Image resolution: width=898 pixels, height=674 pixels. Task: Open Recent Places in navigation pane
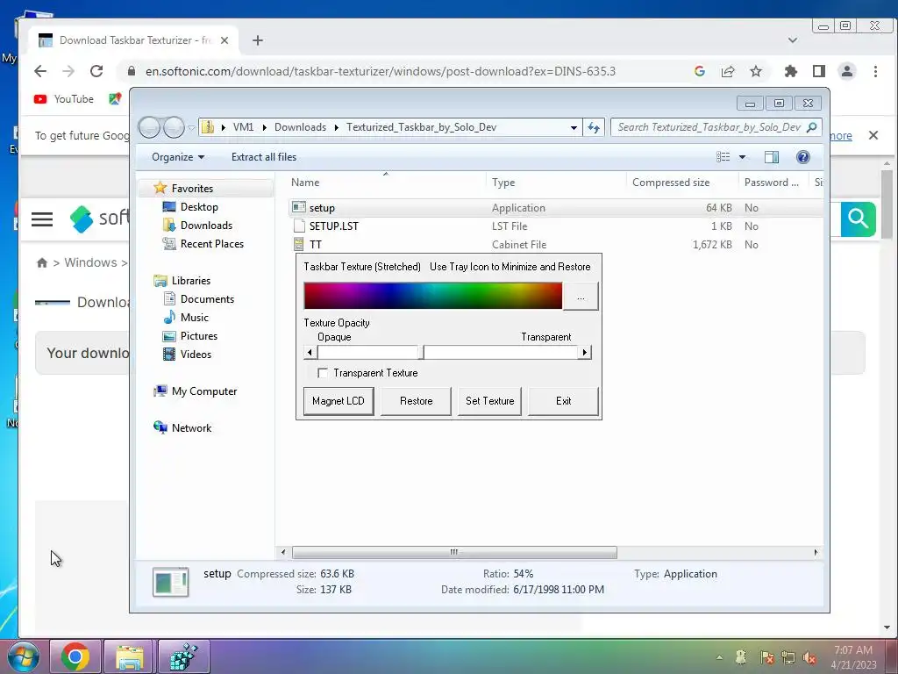coord(212,244)
